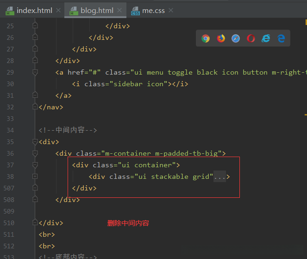The image size is (307, 259).
Task: Click 'ui menu toggle black icon' class text
Action: click(187, 72)
